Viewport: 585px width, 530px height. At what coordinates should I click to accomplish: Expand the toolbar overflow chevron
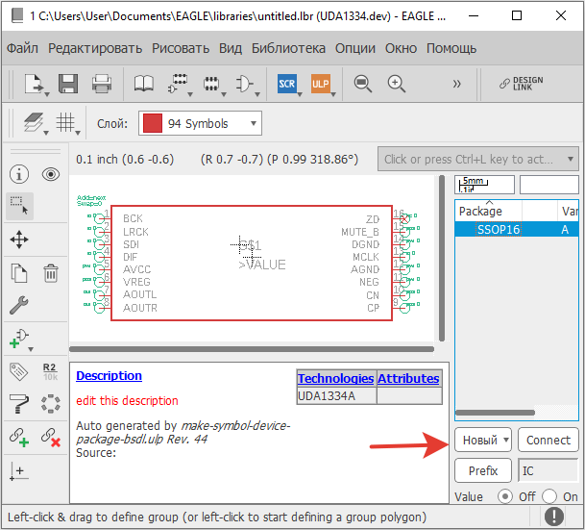pos(456,84)
